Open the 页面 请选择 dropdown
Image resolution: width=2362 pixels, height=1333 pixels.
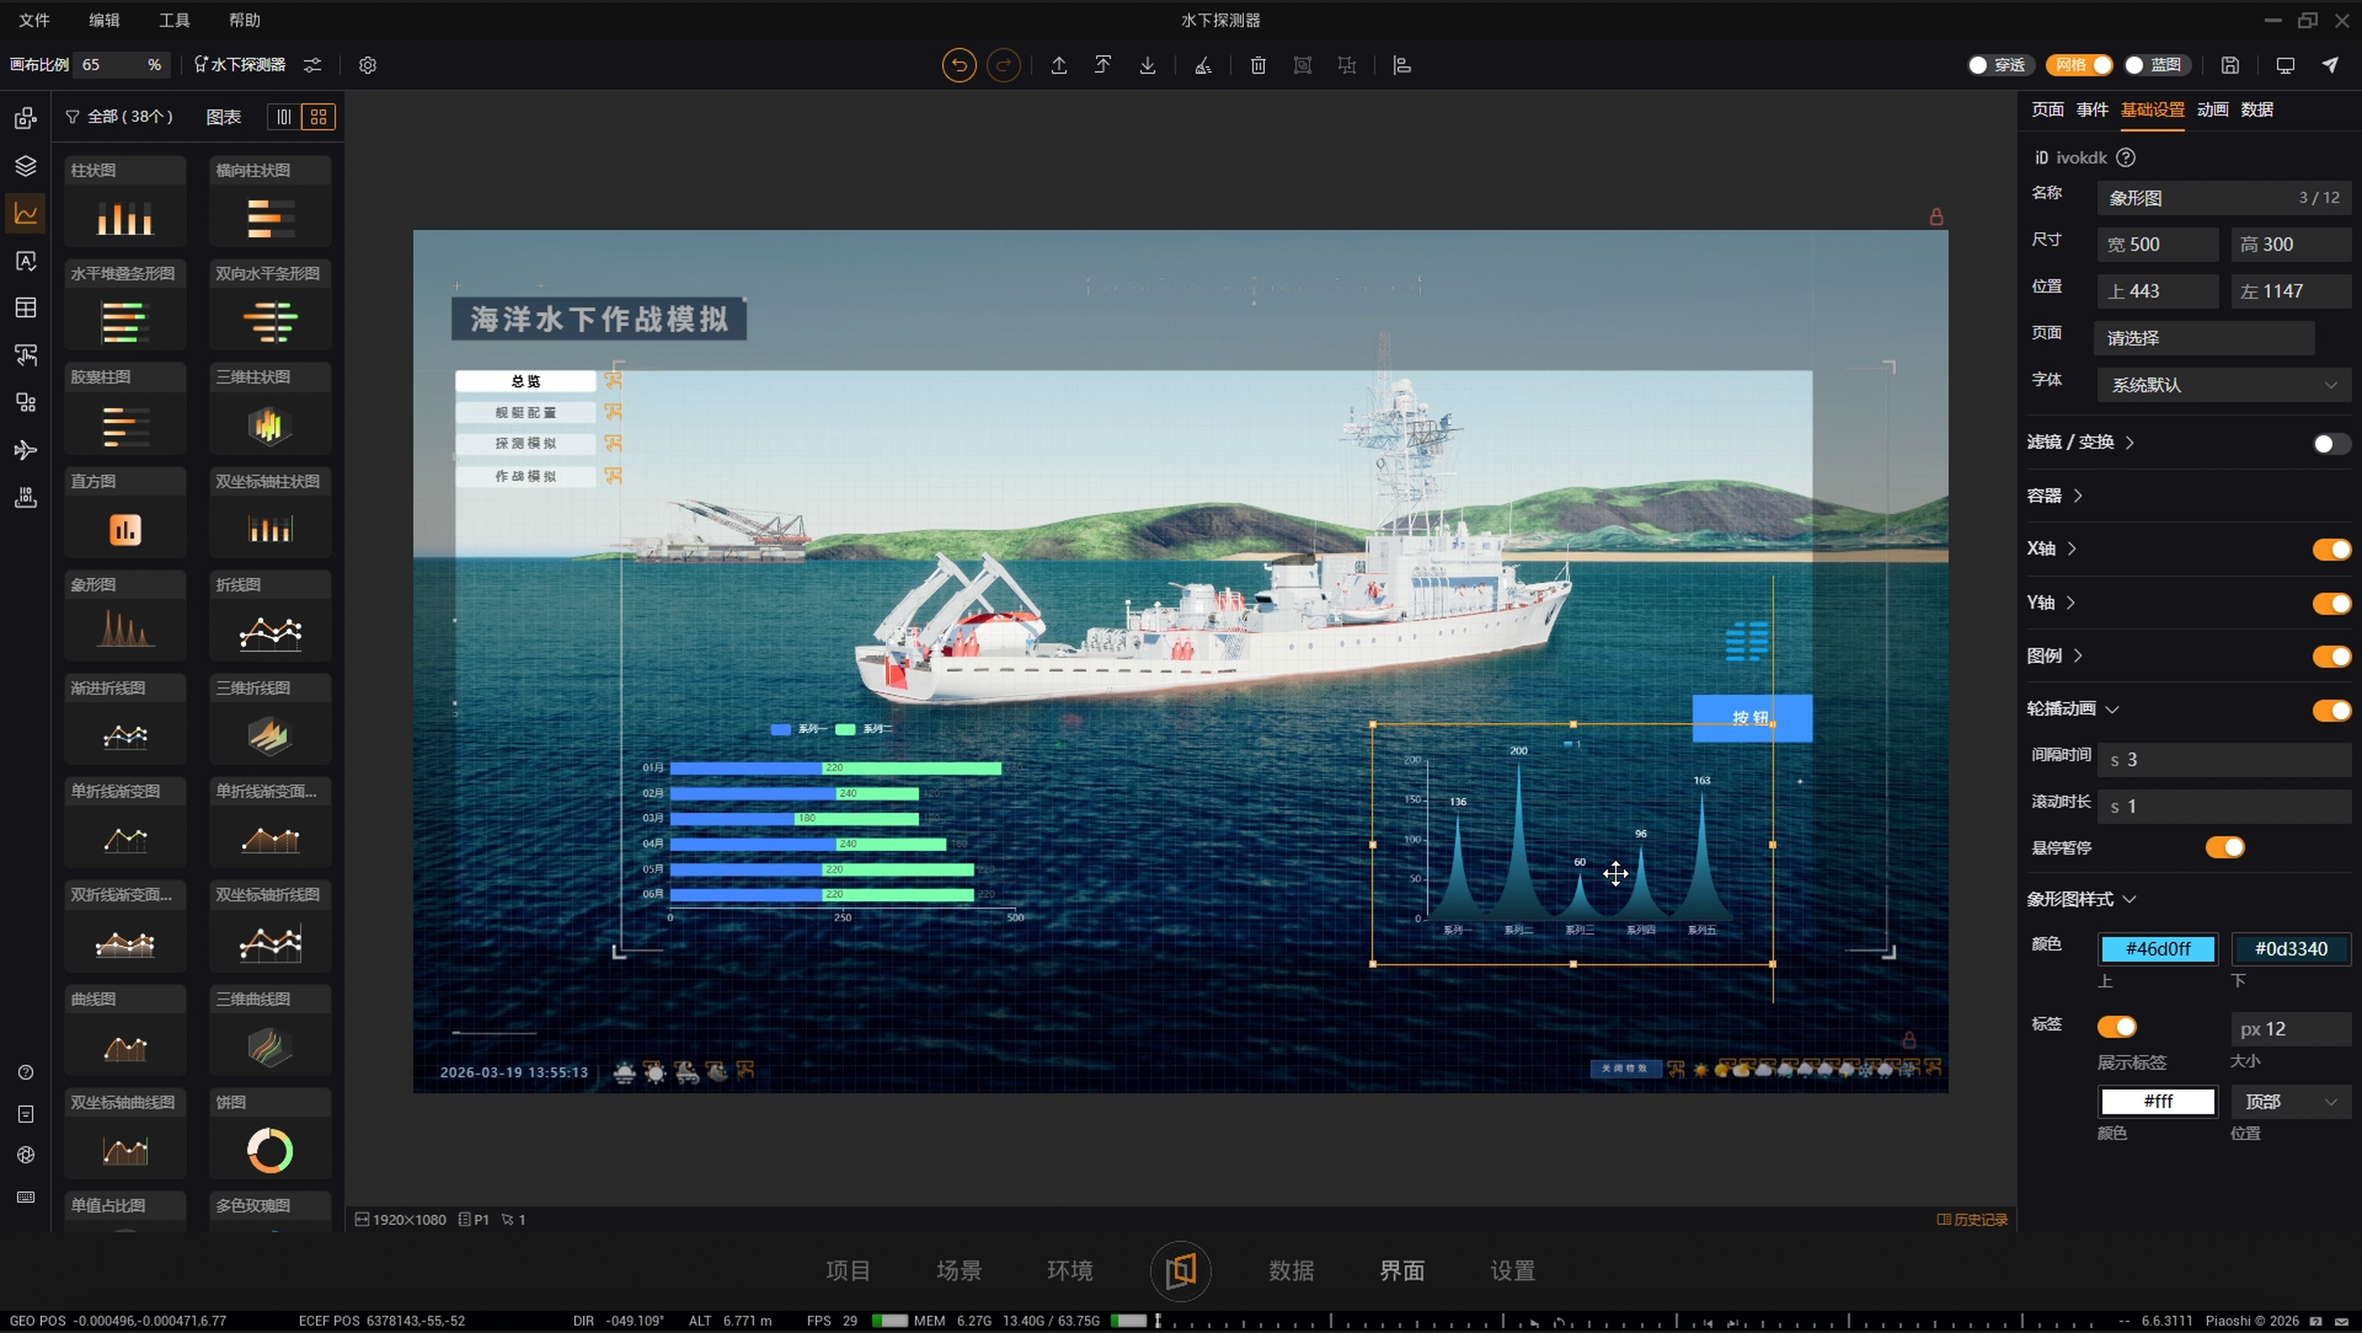[2205, 338]
